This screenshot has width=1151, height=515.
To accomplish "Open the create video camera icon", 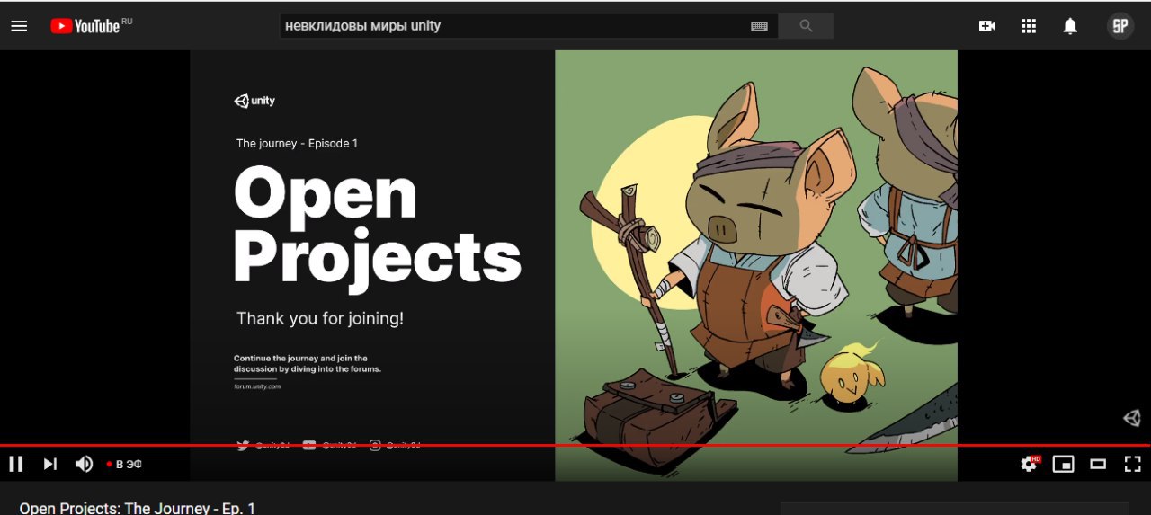I will 986,26.
